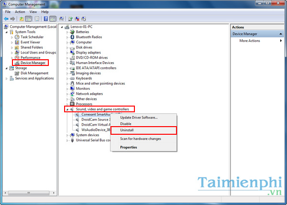Click the Task Scheduler clock icon
Screen dimensions: 287x205
click(x=17, y=37)
